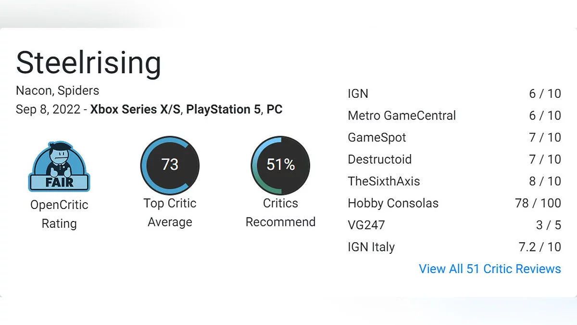The image size is (577, 325).
Task: Click the OpenCritic Rating label
Action: 59,214
